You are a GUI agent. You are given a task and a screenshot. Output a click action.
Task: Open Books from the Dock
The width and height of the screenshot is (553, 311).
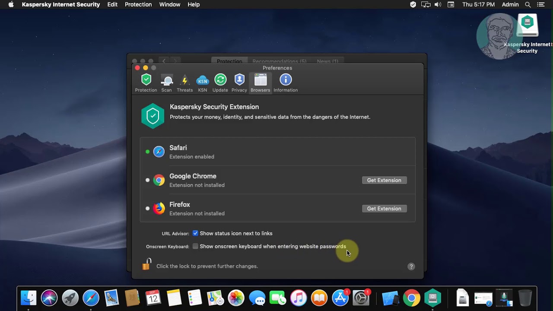(319, 298)
